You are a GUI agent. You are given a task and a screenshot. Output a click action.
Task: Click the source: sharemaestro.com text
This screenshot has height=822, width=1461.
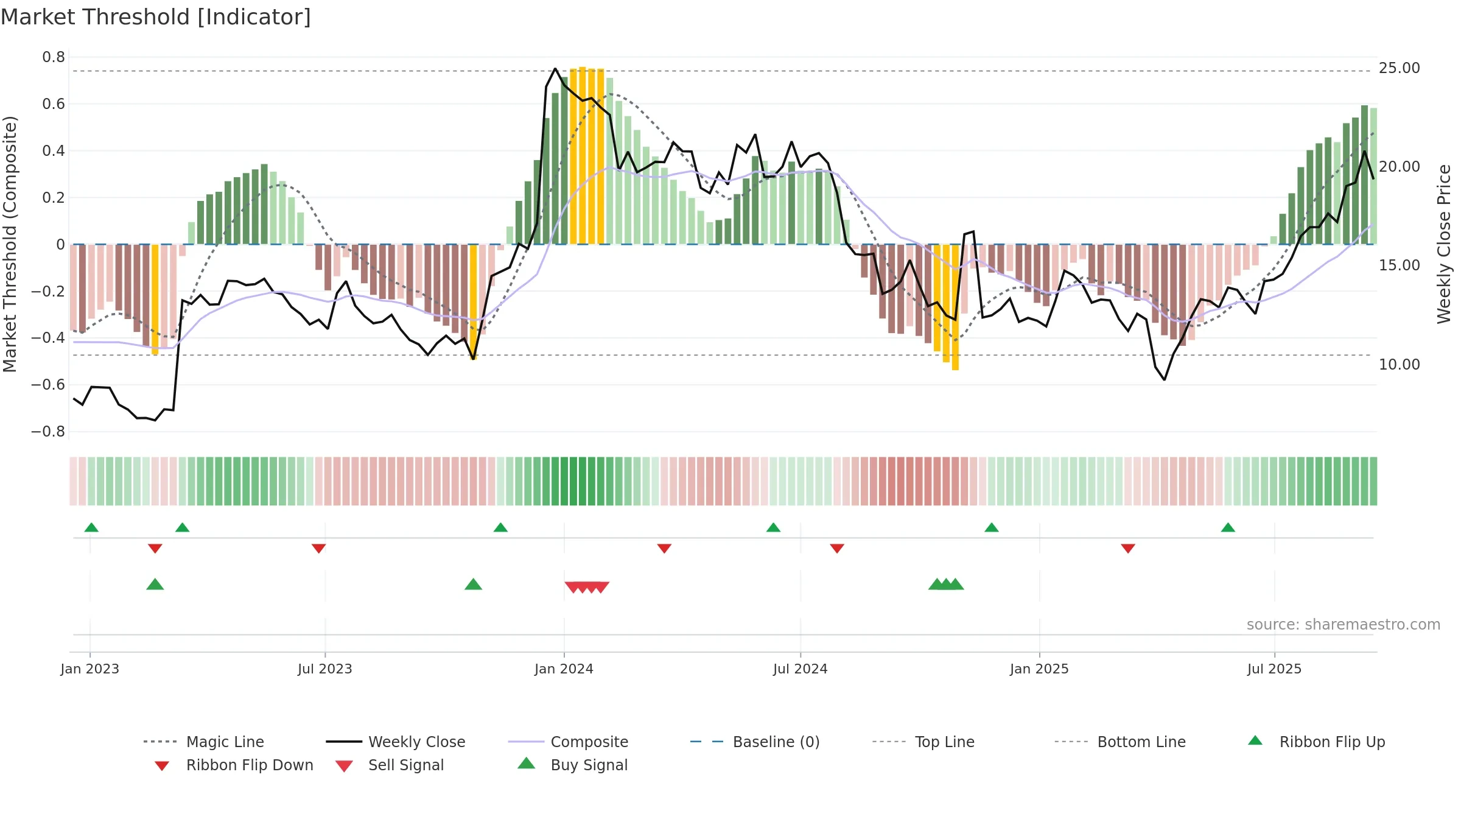1343,625
